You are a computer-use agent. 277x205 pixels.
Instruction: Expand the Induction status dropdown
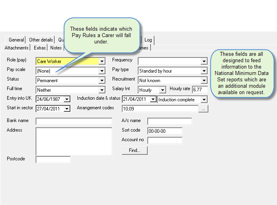click(204, 100)
